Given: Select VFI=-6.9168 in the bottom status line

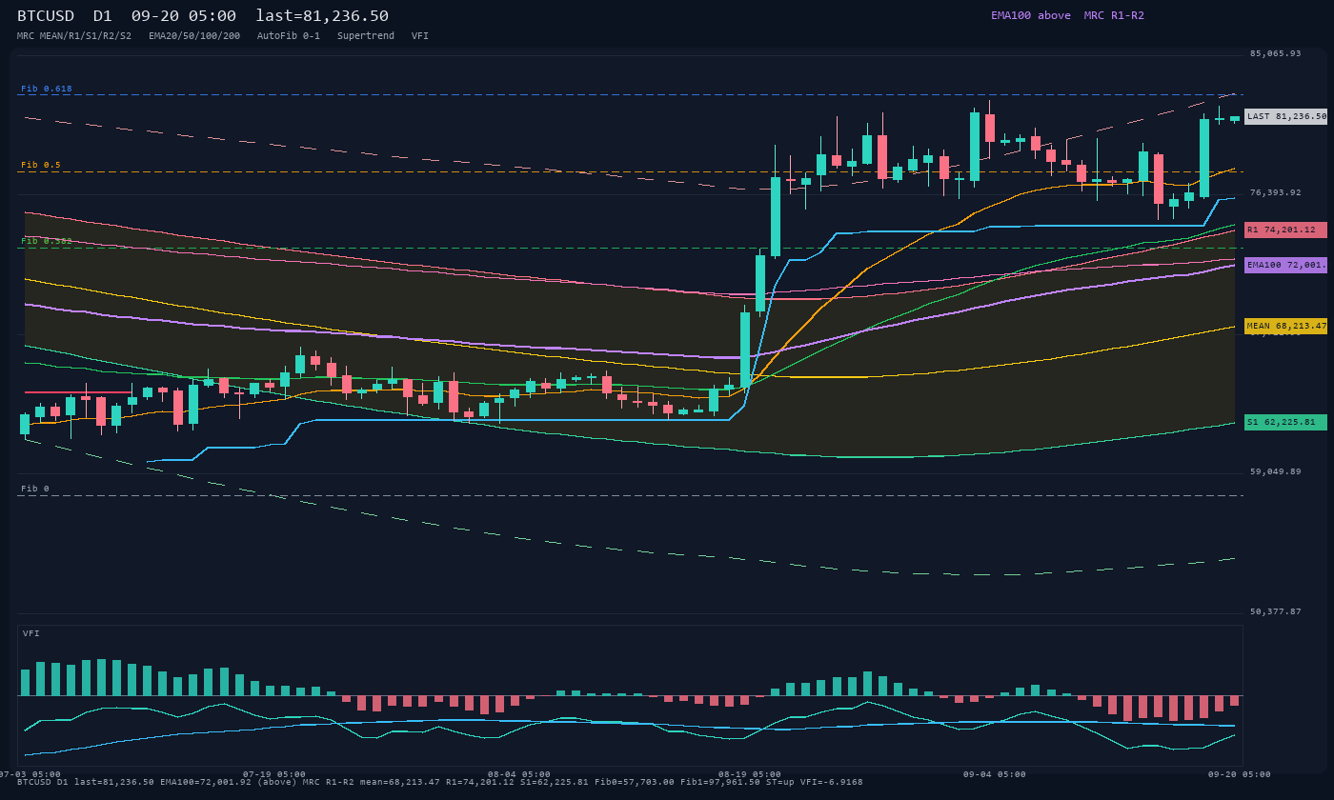Looking at the screenshot, I should (834, 782).
